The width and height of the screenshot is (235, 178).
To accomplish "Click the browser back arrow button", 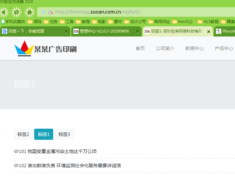I will [x=4, y=13].
